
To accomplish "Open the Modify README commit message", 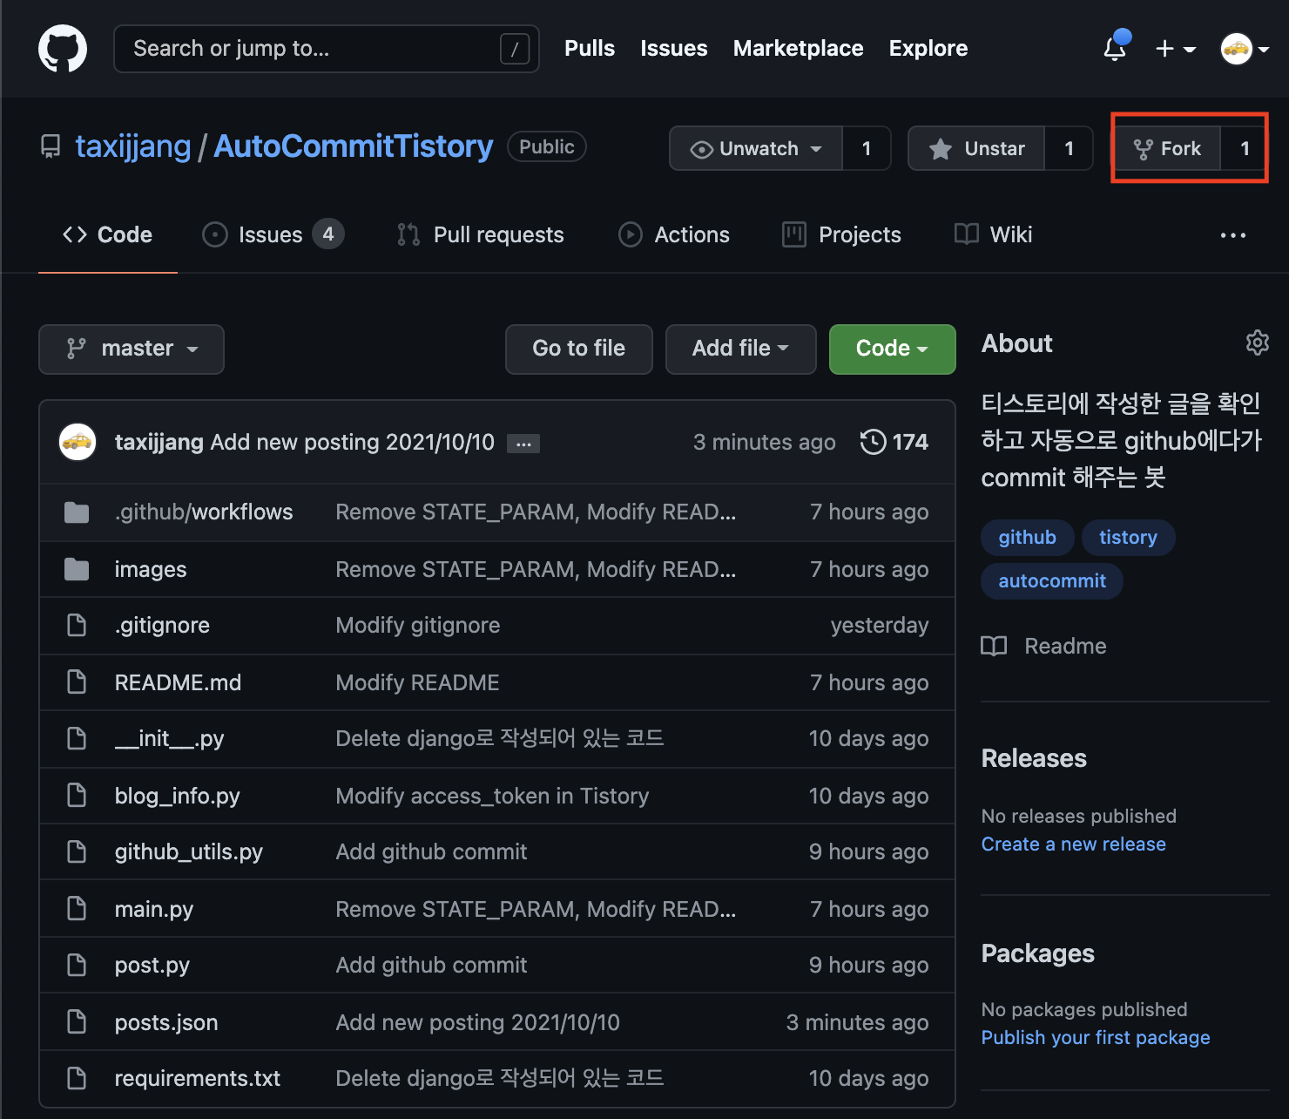I will 418,682.
